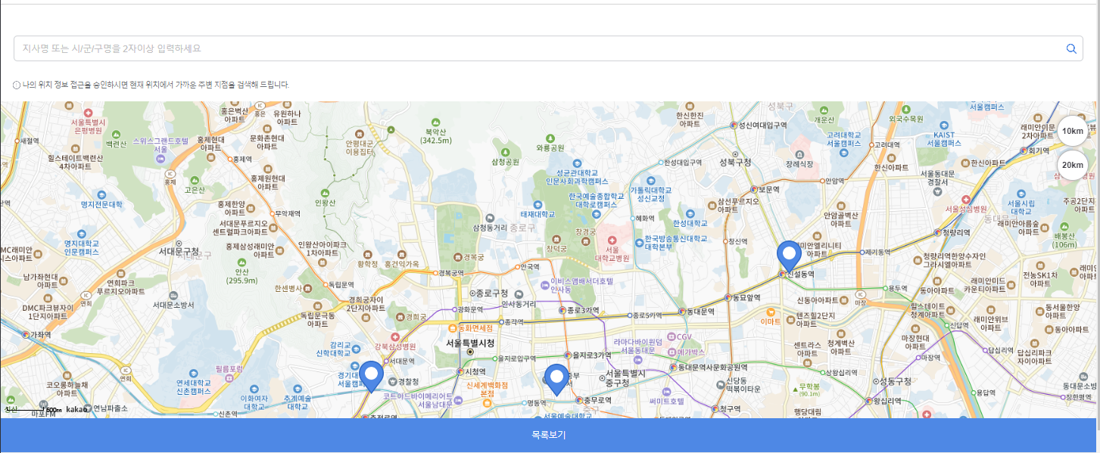Click the 시청역 station label
Image resolution: width=1100 pixels, height=453 pixels.
[475, 371]
